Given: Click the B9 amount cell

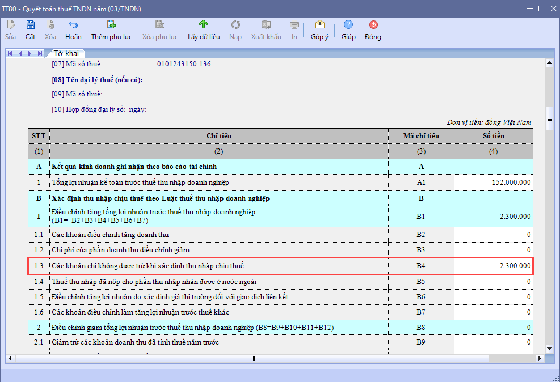Looking at the screenshot, I should click(493, 342).
